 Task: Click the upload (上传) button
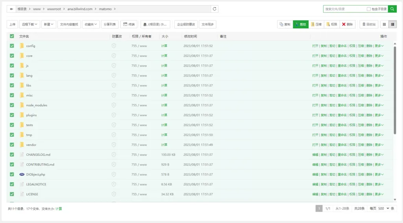[x=12, y=24]
